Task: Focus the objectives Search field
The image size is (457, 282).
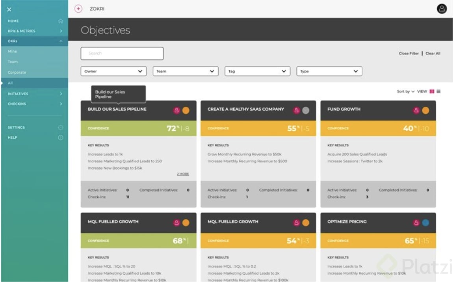Action: click(122, 53)
